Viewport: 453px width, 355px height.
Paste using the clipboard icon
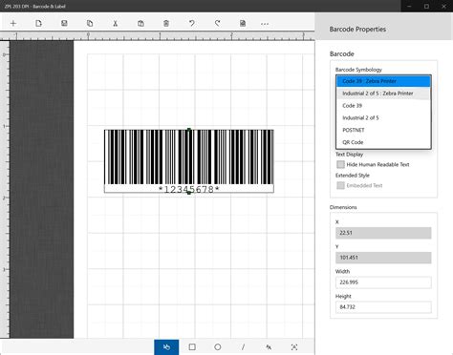pyautogui.click(x=140, y=23)
